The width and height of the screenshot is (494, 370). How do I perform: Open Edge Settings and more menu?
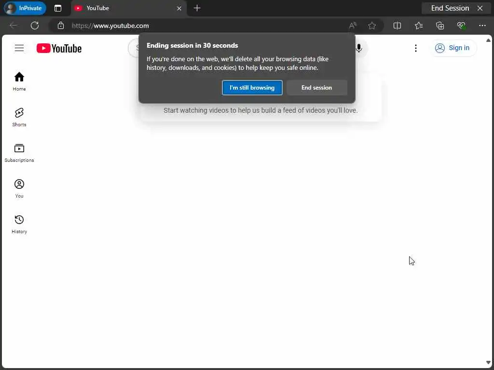482,26
